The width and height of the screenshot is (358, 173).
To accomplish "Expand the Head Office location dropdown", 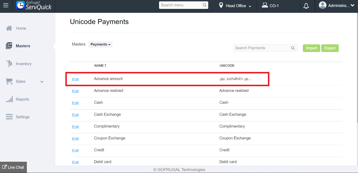I will pos(236,6).
